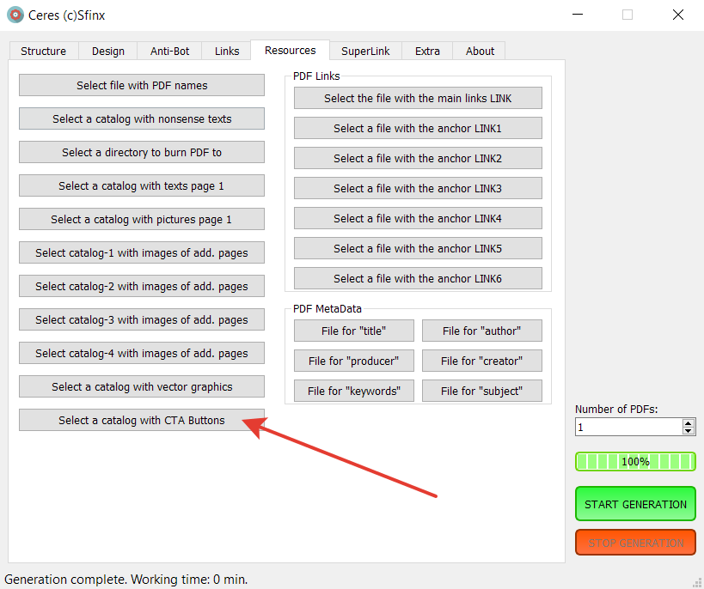The image size is (704, 589).
Task: Click the File for "title" button
Action: tap(353, 331)
